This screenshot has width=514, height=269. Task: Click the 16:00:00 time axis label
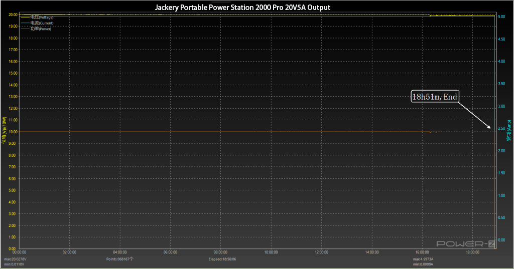[422, 252]
